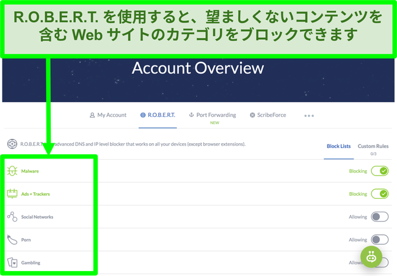397x276 pixels.
Task: Enable the Porn blocking toggle
Action: [380, 240]
